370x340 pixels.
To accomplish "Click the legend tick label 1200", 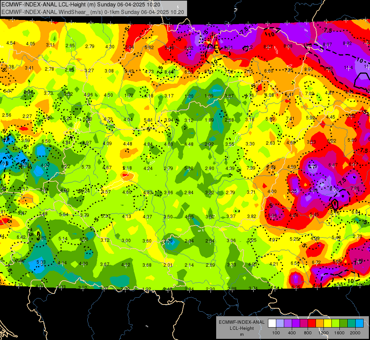I will pyautogui.click(x=323, y=333).
